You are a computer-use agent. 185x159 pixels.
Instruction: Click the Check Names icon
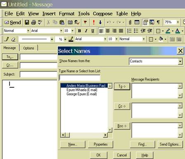pyautogui.click(x=77, y=22)
